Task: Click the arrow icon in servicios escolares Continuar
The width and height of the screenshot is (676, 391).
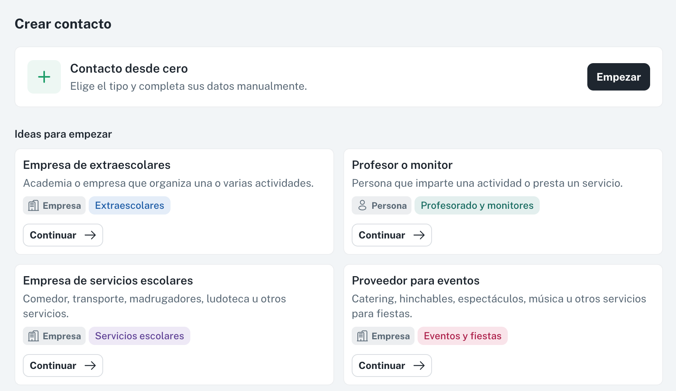Action: pyautogui.click(x=90, y=366)
